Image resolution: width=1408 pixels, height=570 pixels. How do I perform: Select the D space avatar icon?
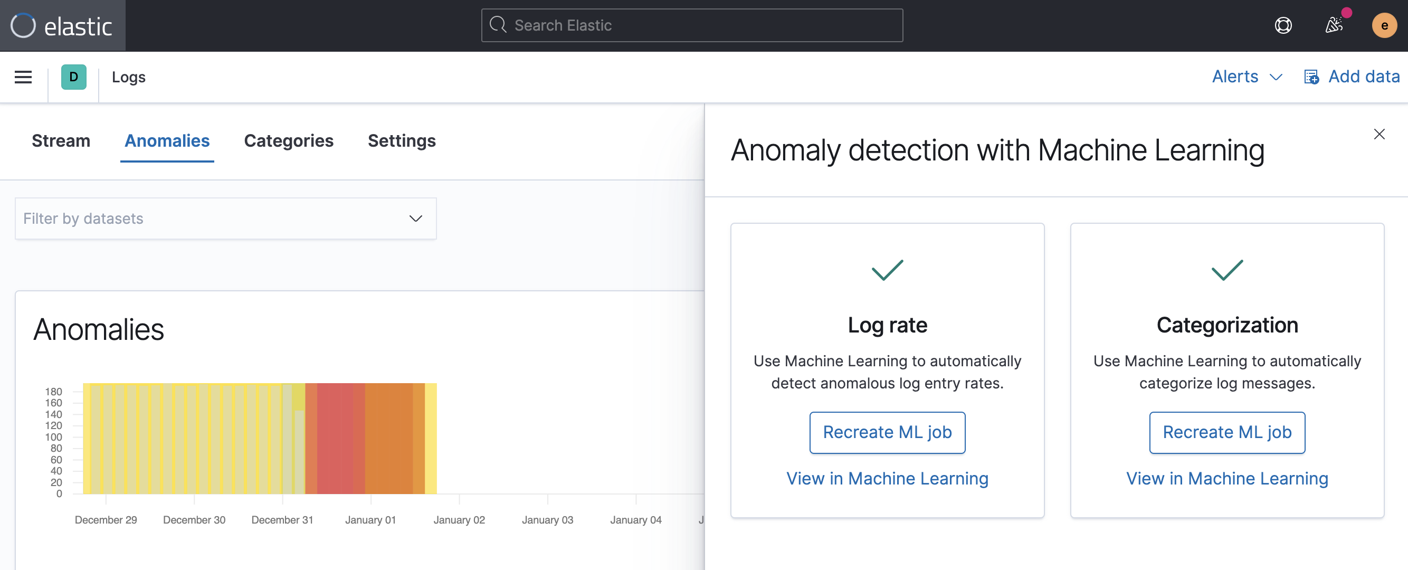pyautogui.click(x=73, y=77)
